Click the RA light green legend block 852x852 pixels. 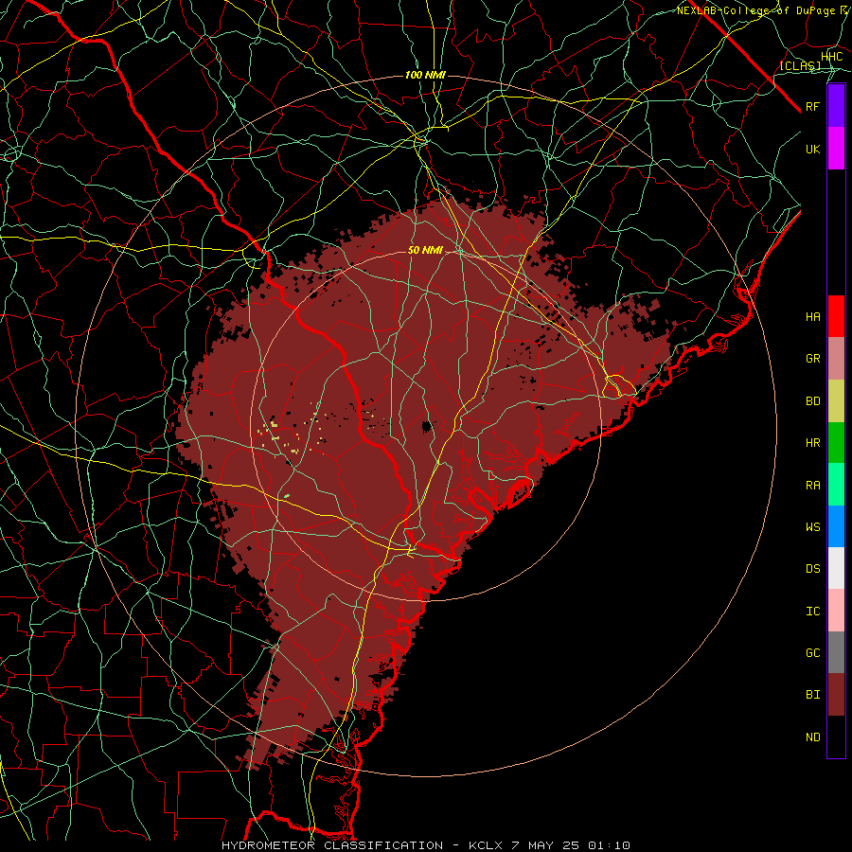tap(836, 485)
